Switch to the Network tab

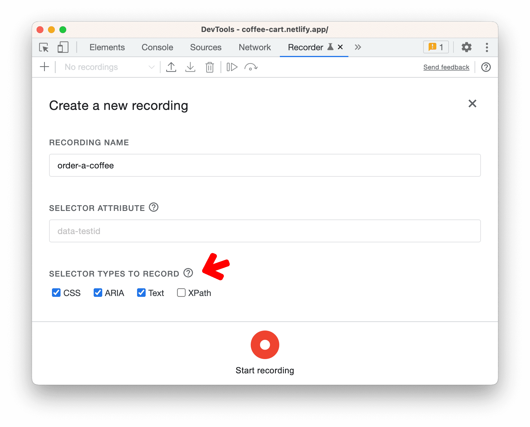coord(254,47)
